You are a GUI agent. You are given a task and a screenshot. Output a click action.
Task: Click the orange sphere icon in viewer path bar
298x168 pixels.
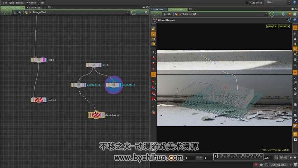pyautogui.click(x=290, y=14)
